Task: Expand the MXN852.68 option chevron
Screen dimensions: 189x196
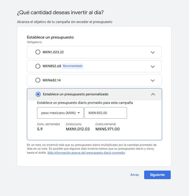Action: point(153,66)
